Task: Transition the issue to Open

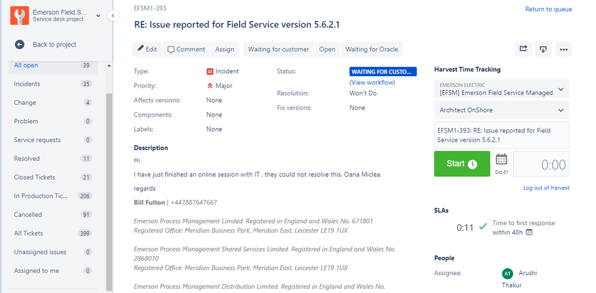Action: [328, 49]
